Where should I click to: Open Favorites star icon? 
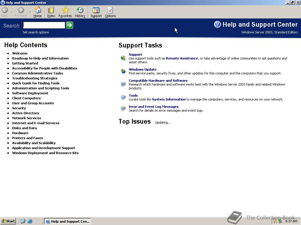click(65, 10)
